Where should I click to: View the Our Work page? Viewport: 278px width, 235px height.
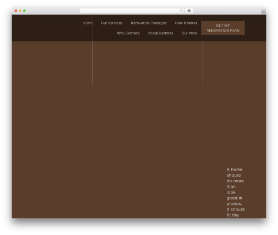click(x=189, y=33)
